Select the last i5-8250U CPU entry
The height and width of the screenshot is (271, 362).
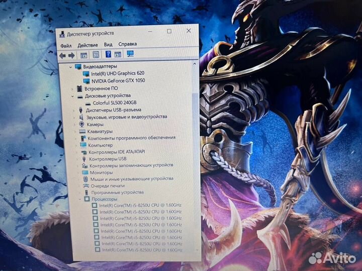click(x=142, y=249)
